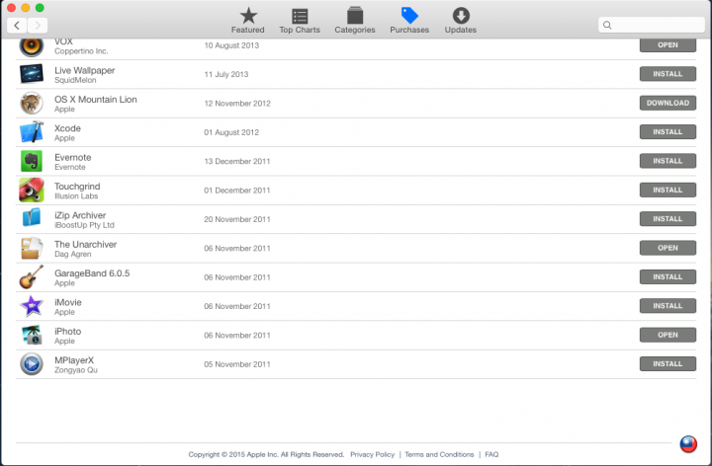This screenshot has width=712, height=466.
Task: Click the 05 November 2011 purchase date
Action: pos(237,364)
